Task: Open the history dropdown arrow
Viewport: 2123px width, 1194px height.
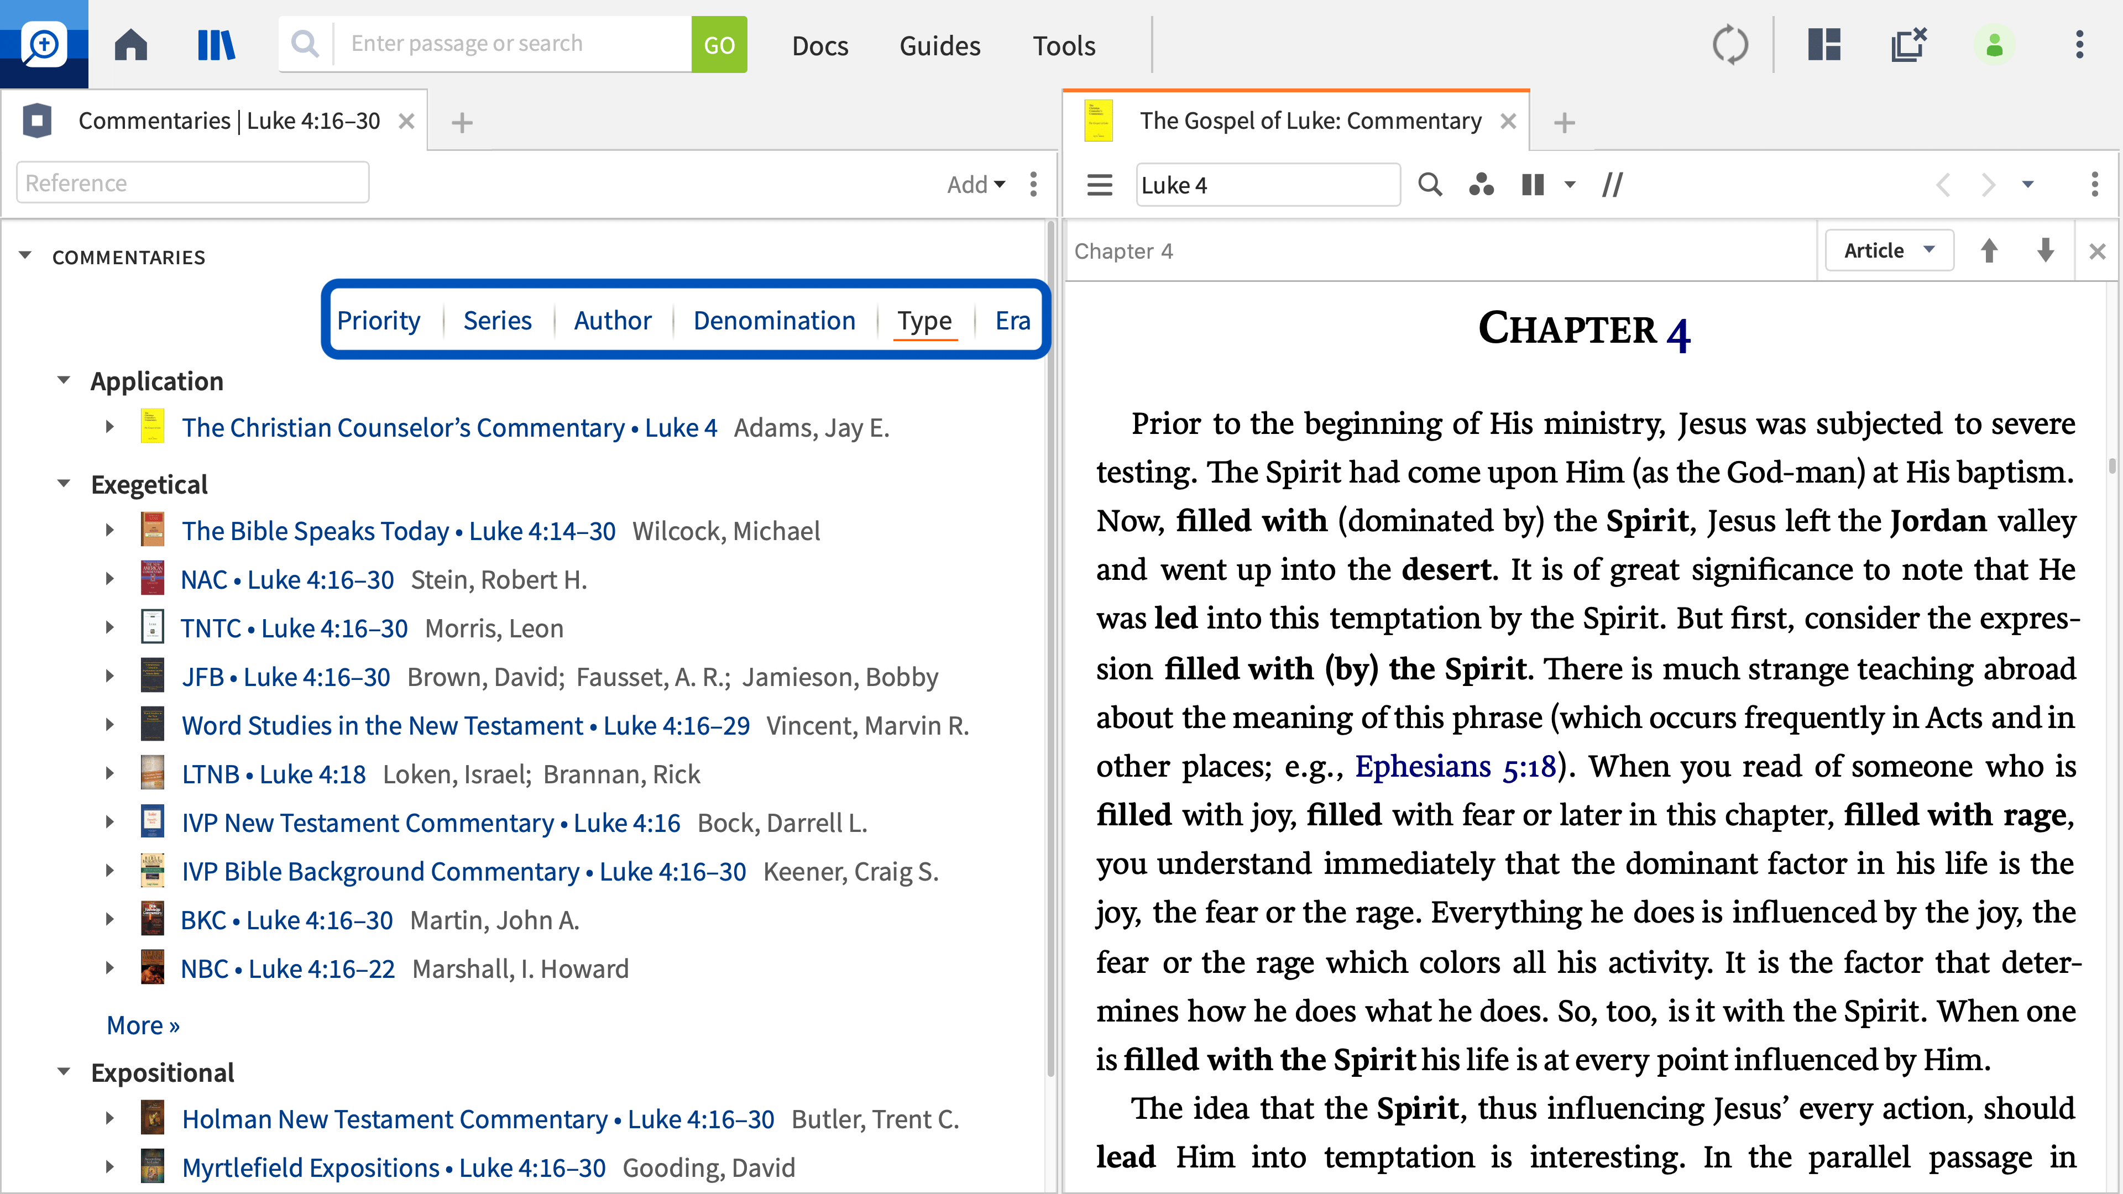Action: tap(2027, 185)
